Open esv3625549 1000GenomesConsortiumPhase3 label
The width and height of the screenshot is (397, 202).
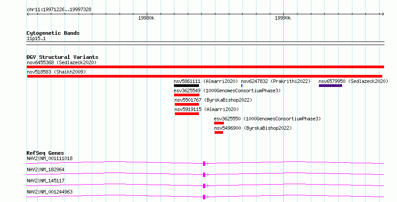(x=227, y=91)
